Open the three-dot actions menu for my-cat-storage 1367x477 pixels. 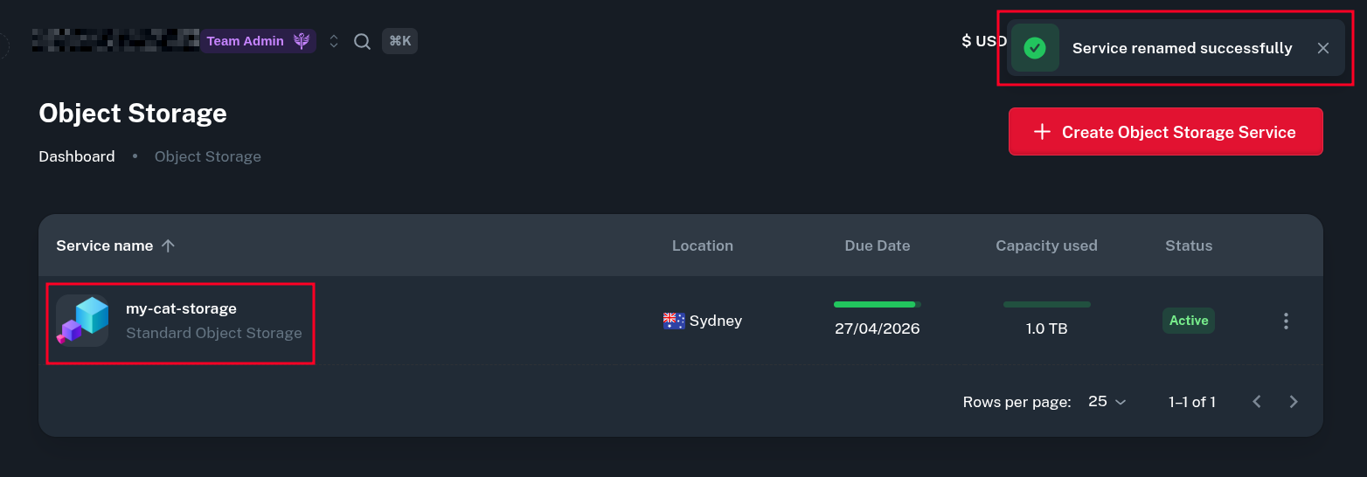1286,321
